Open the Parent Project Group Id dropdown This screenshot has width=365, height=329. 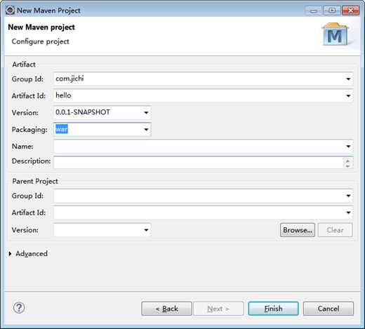[348, 196]
